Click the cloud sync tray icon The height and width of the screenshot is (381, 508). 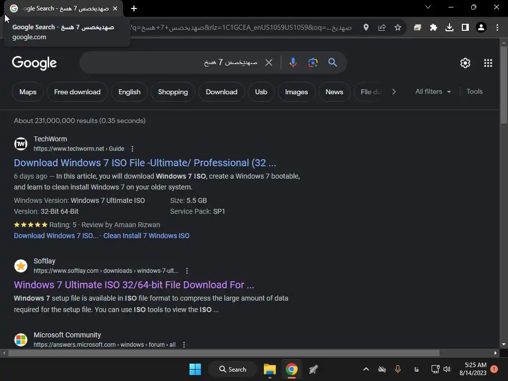(382, 369)
